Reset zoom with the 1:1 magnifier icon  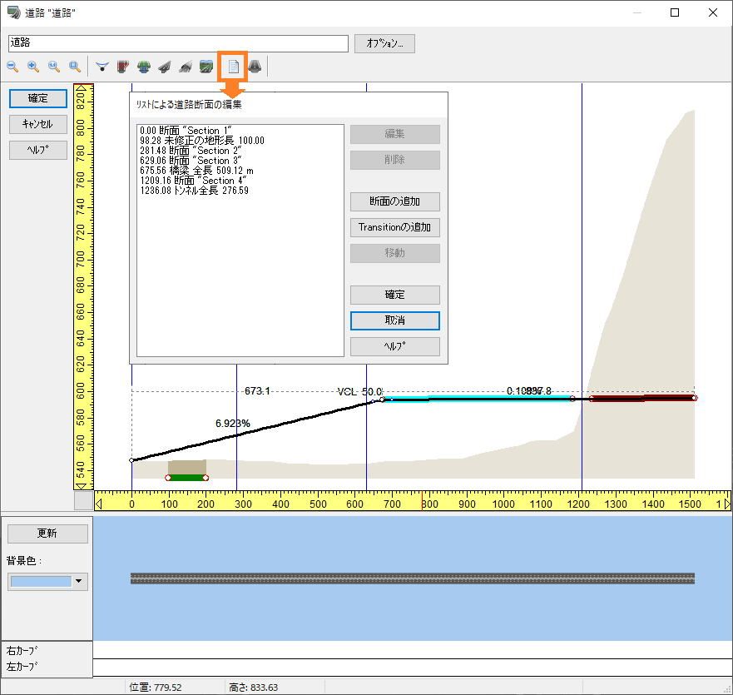click(x=54, y=67)
